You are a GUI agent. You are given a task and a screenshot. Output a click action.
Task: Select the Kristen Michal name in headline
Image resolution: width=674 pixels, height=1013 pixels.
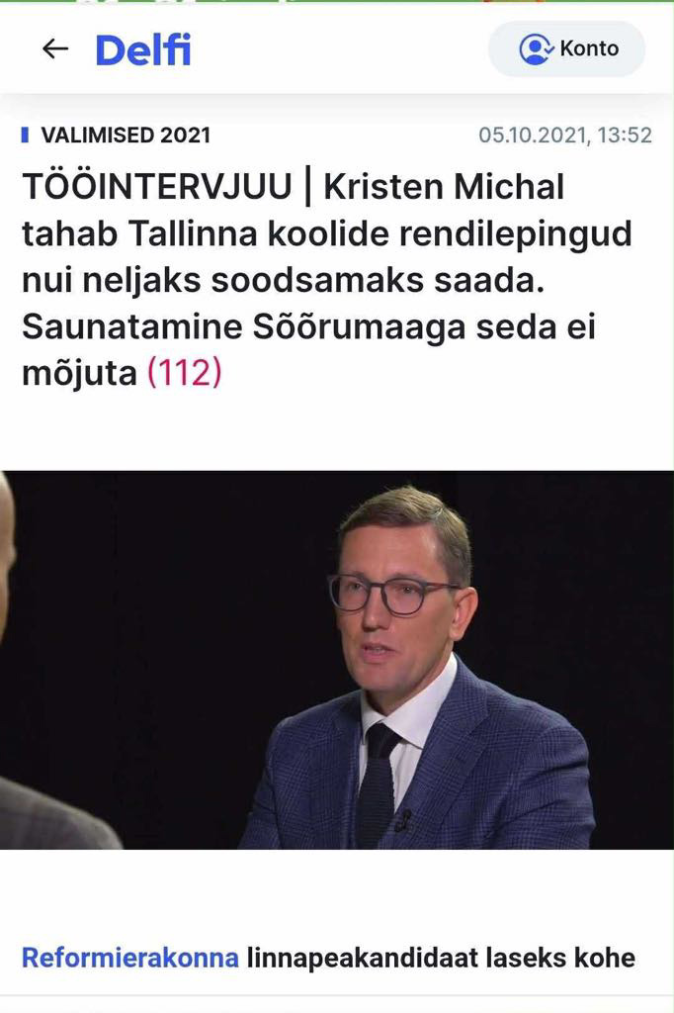[x=444, y=187]
